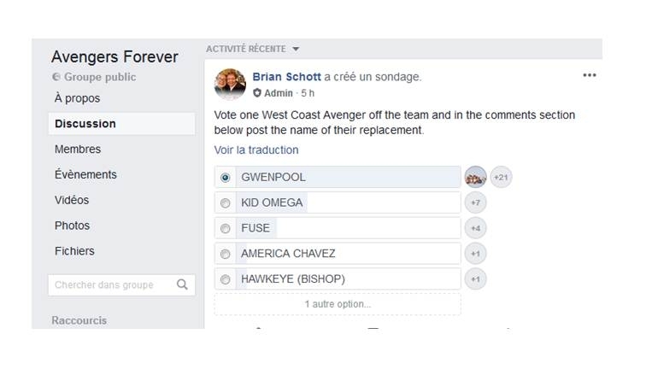Open the three-dot post options menu
This screenshot has width=646, height=387.
point(589,75)
